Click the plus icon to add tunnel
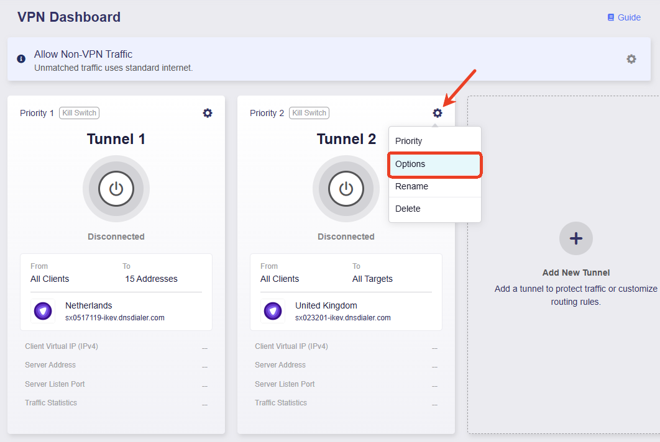The image size is (660, 442). (575, 238)
